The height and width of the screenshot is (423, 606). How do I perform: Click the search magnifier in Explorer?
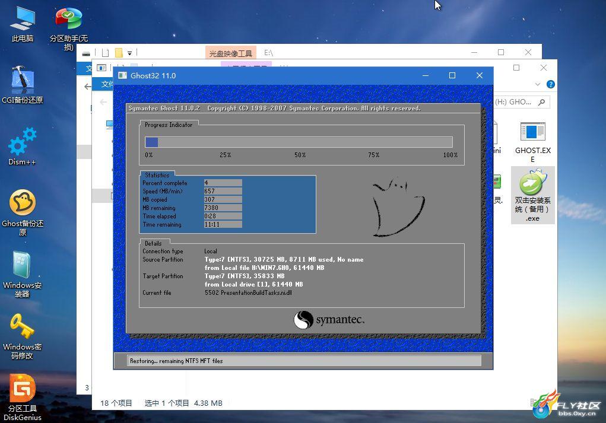click(542, 102)
